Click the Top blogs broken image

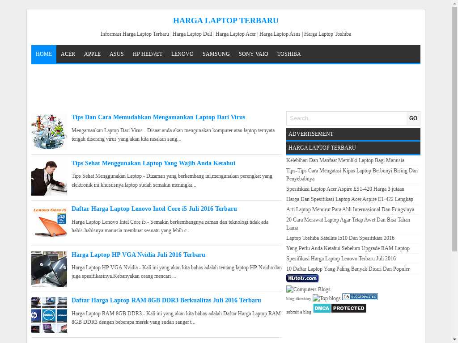coord(327,298)
